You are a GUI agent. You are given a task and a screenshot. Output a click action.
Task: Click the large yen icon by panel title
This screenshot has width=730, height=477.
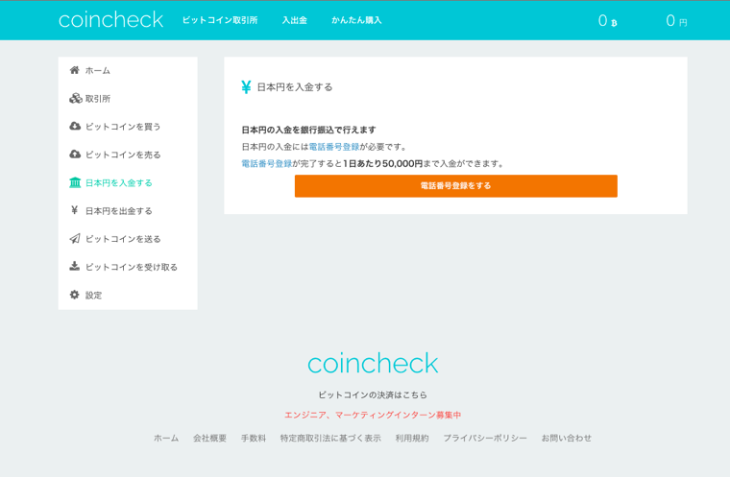(x=246, y=87)
